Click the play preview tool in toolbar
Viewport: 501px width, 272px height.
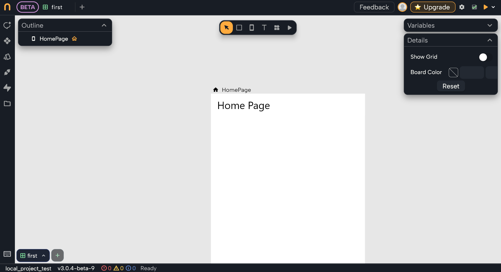[289, 28]
